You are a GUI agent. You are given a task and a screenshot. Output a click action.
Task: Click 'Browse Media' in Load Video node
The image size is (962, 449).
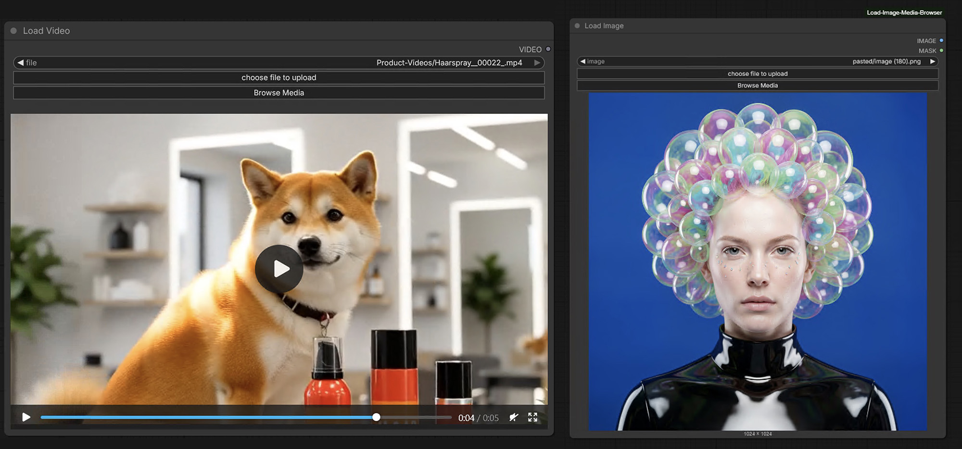(279, 93)
